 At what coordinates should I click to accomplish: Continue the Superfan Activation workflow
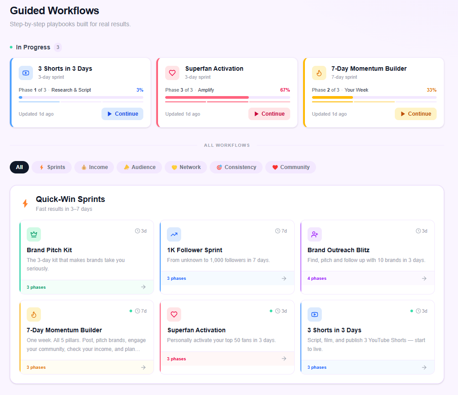tap(269, 114)
